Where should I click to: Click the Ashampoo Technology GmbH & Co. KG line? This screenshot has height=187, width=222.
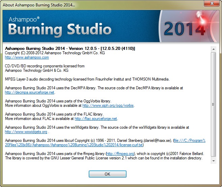[36, 70]
